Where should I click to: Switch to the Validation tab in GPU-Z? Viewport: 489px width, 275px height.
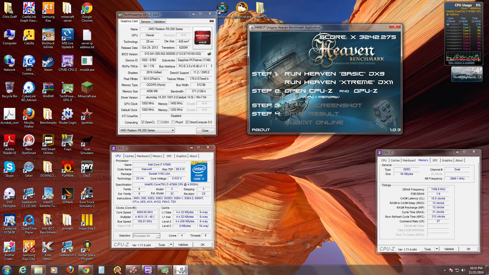tap(159, 22)
